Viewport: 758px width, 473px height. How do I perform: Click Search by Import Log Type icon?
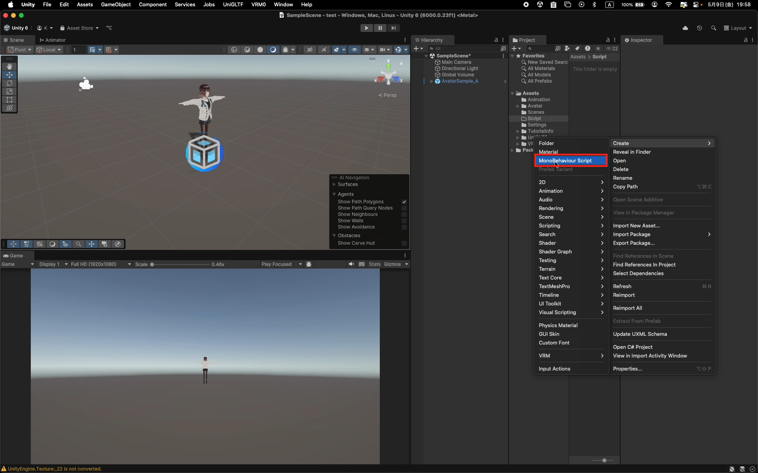tap(588, 48)
